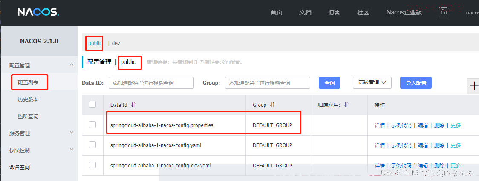
Task: Check the springcloud-alibaba-1-nacos-config.properties row checkbox
Action: pos(92,125)
